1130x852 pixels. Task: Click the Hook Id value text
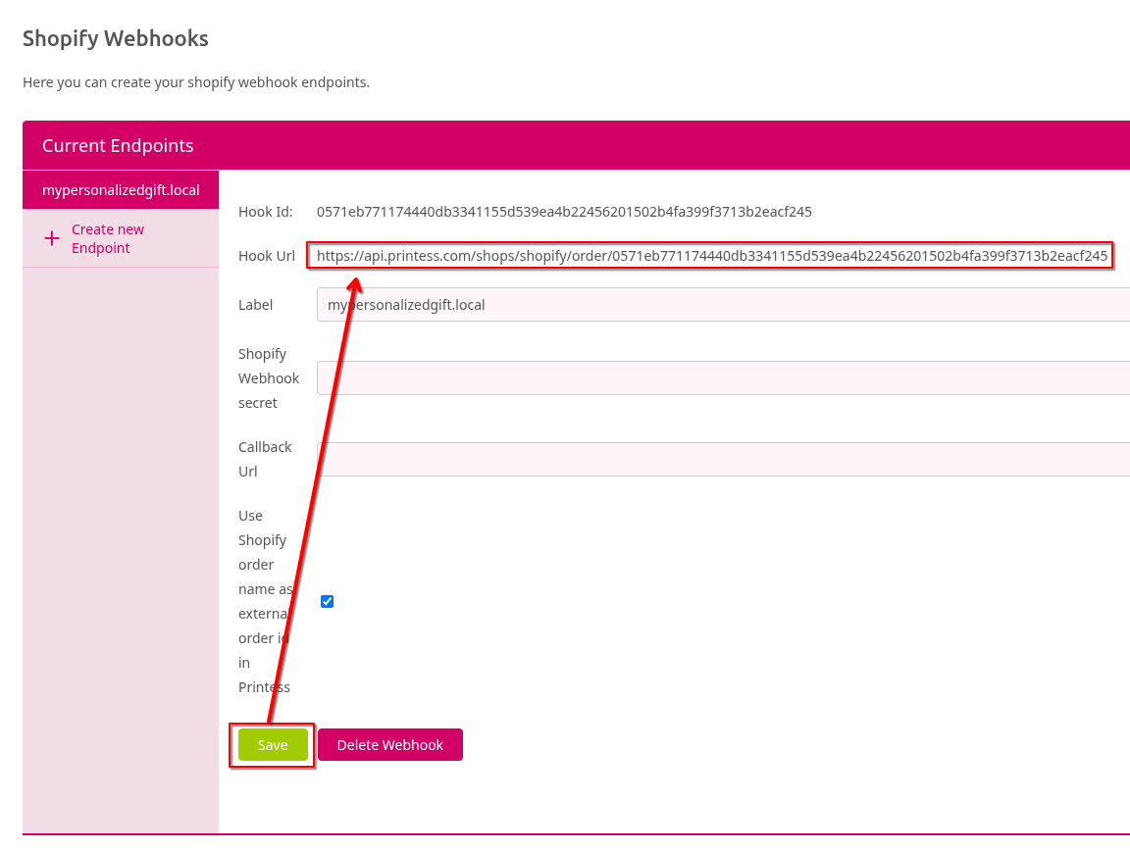pos(564,211)
